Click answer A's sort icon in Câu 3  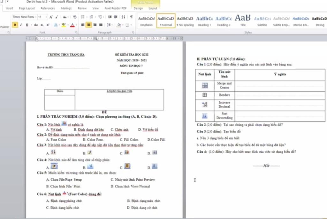click(x=53, y=152)
